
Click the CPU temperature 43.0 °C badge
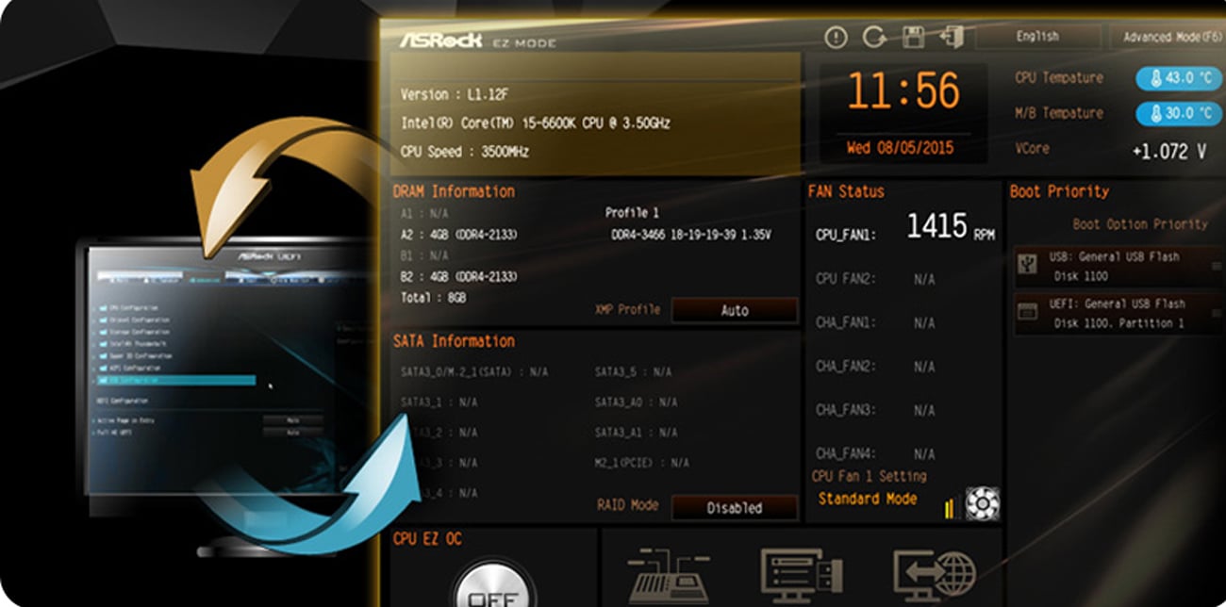[1179, 78]
